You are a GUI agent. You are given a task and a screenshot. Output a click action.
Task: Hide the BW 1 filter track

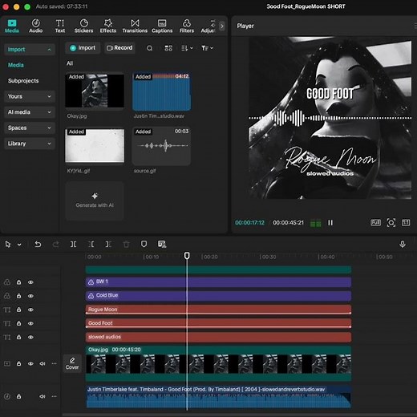click(x=30, y=282)
